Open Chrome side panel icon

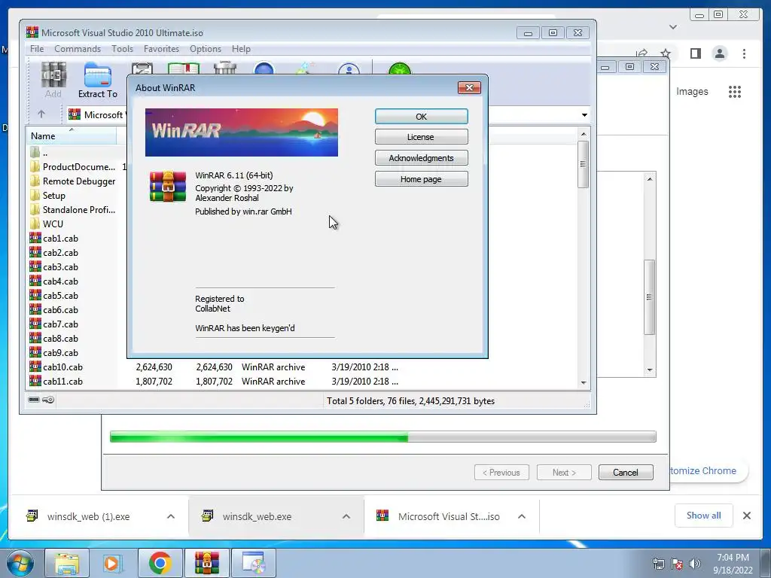(x=695, y=53)
